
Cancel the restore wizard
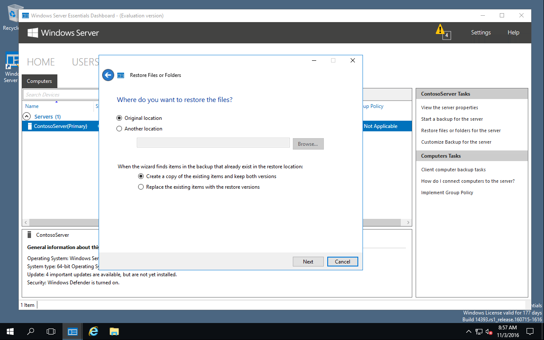click(x=343, y=262)
